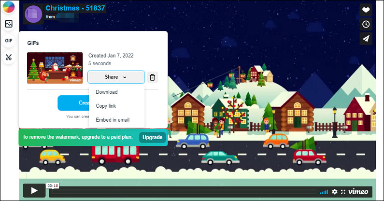Click the remove watermark message text
The width and height of the screenshot is (384, 201).
click(x=78, y=137)
